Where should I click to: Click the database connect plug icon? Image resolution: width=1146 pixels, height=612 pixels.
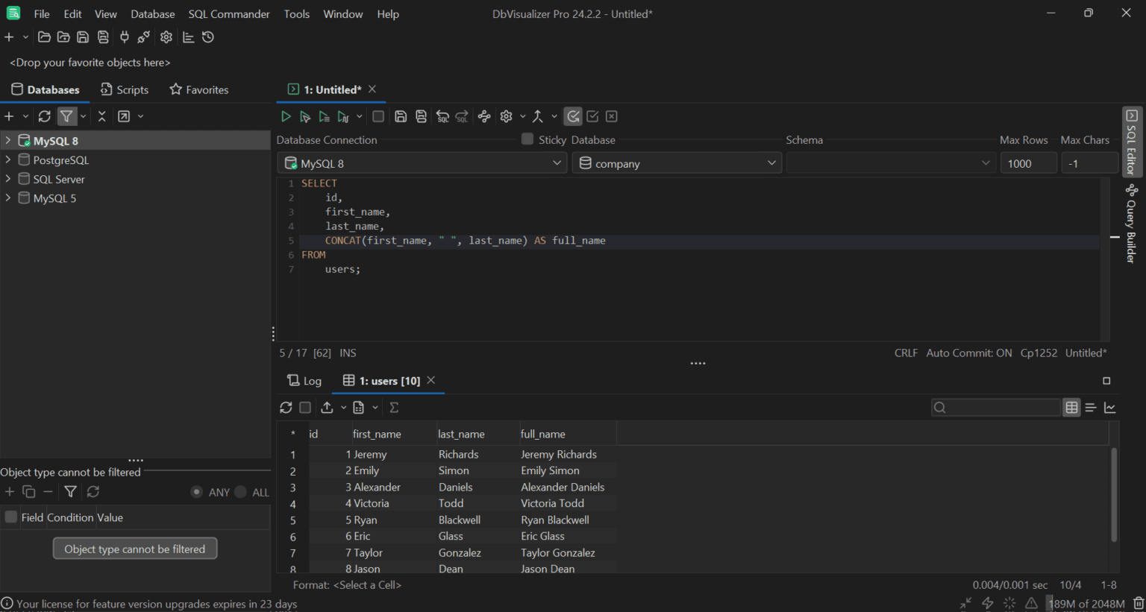click(x=124, y=37)
